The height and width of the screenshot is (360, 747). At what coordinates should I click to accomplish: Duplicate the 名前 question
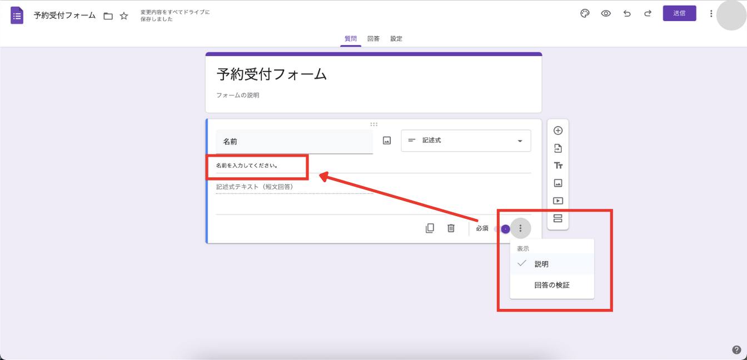coord(430,228)
